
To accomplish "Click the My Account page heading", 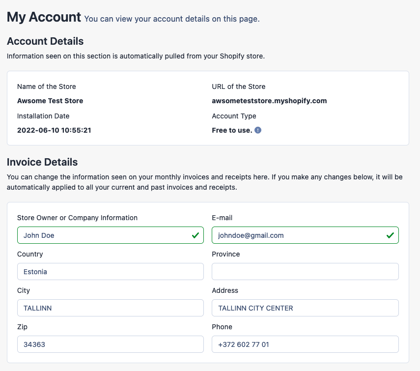I will 44,17.
